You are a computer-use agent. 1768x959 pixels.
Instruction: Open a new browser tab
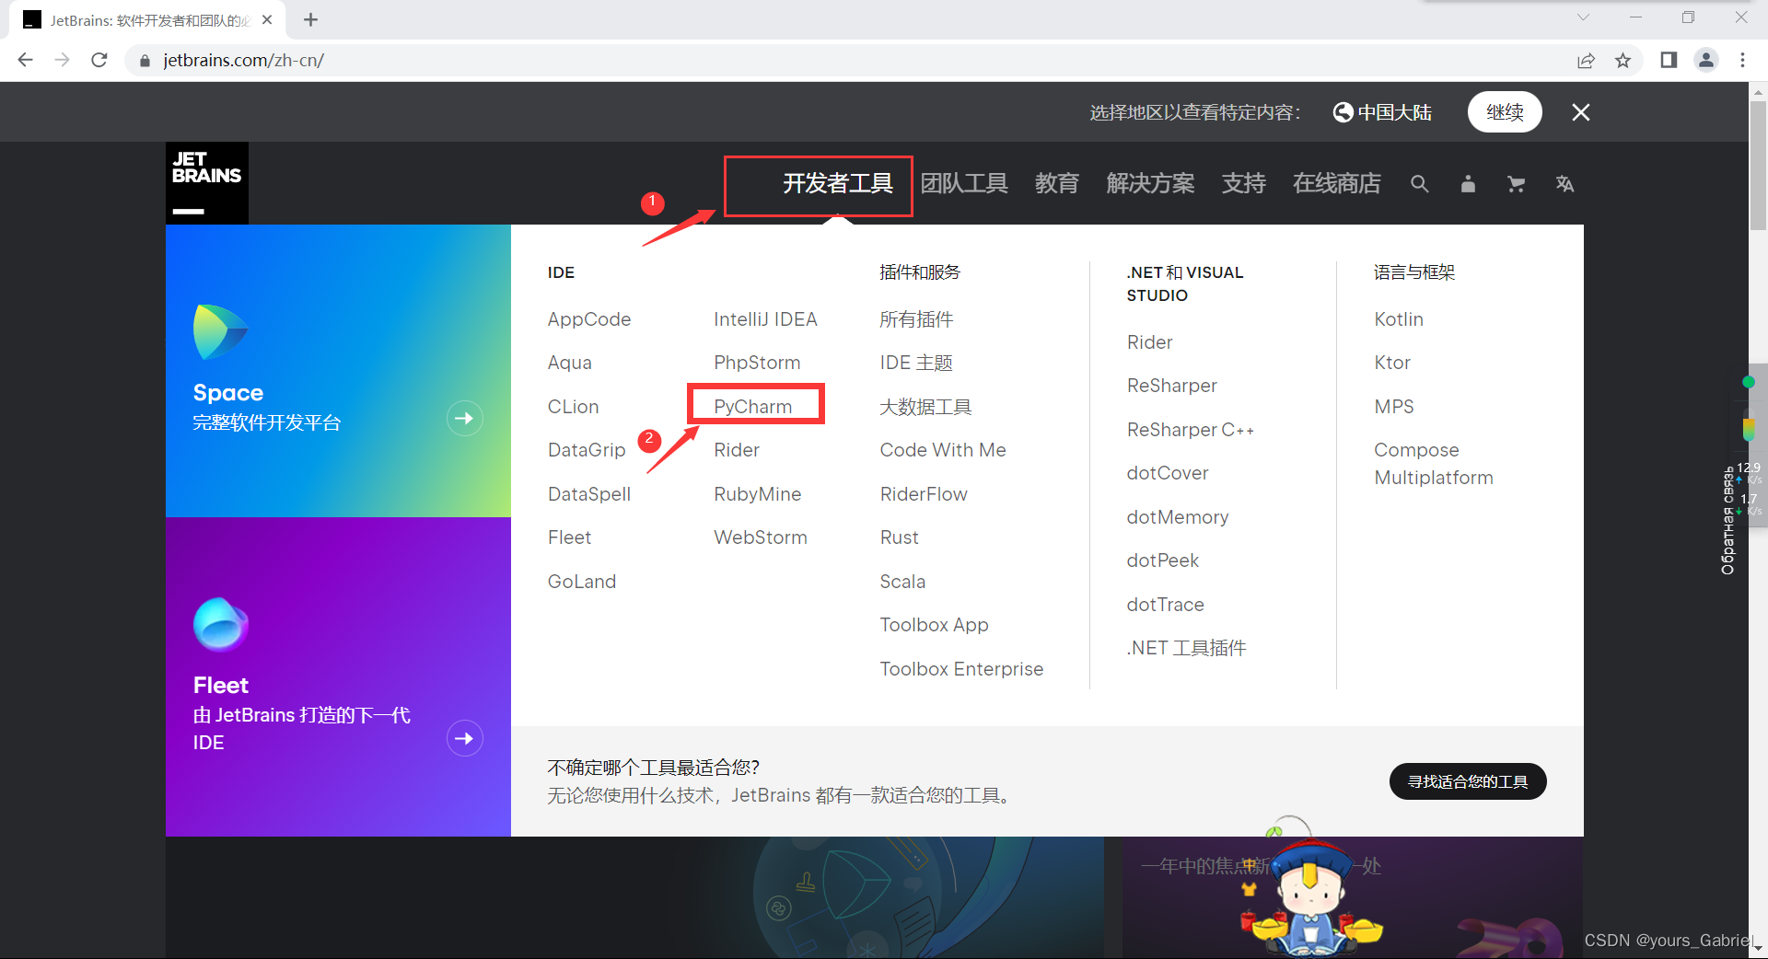311,19
